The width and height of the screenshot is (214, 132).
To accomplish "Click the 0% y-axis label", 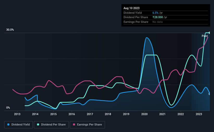I will point(8,108).
